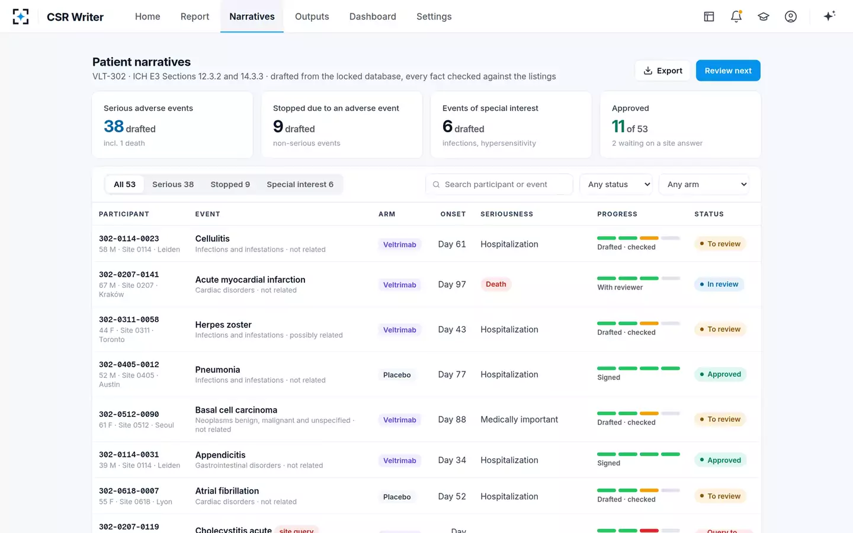Click the Death seriousness badge
Screen dimensions: 853x533
496,284
